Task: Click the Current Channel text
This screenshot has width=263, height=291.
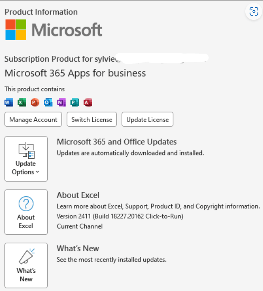Action: tap(79, 226)
